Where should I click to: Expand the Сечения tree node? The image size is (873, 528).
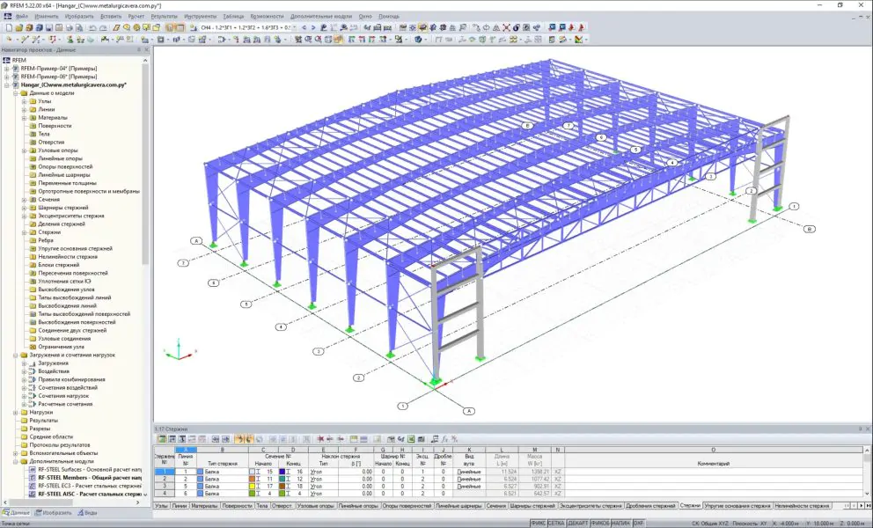(x=24, y=200)
